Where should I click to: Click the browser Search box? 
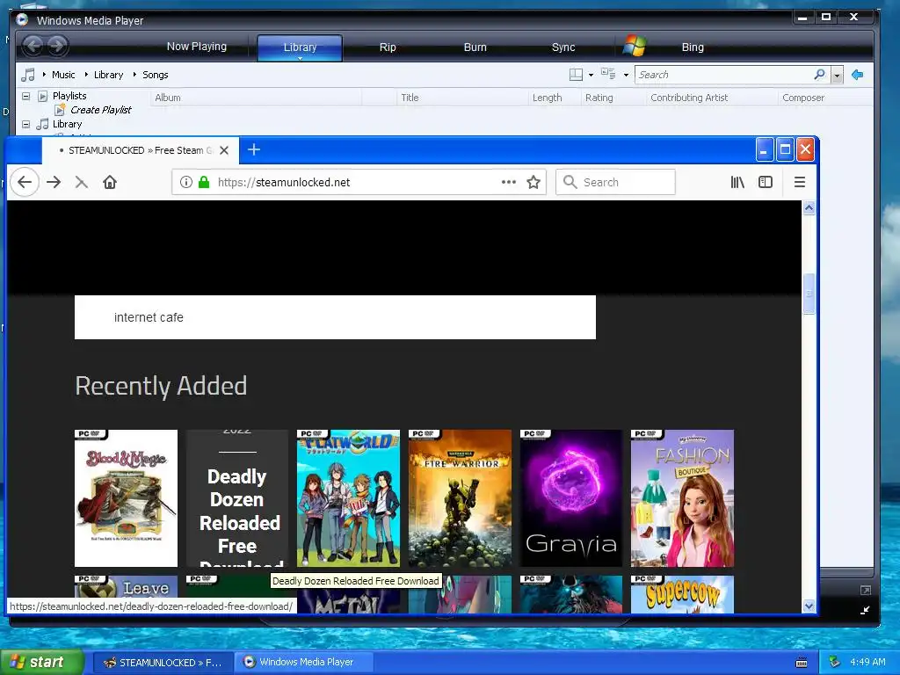point(615,182)
